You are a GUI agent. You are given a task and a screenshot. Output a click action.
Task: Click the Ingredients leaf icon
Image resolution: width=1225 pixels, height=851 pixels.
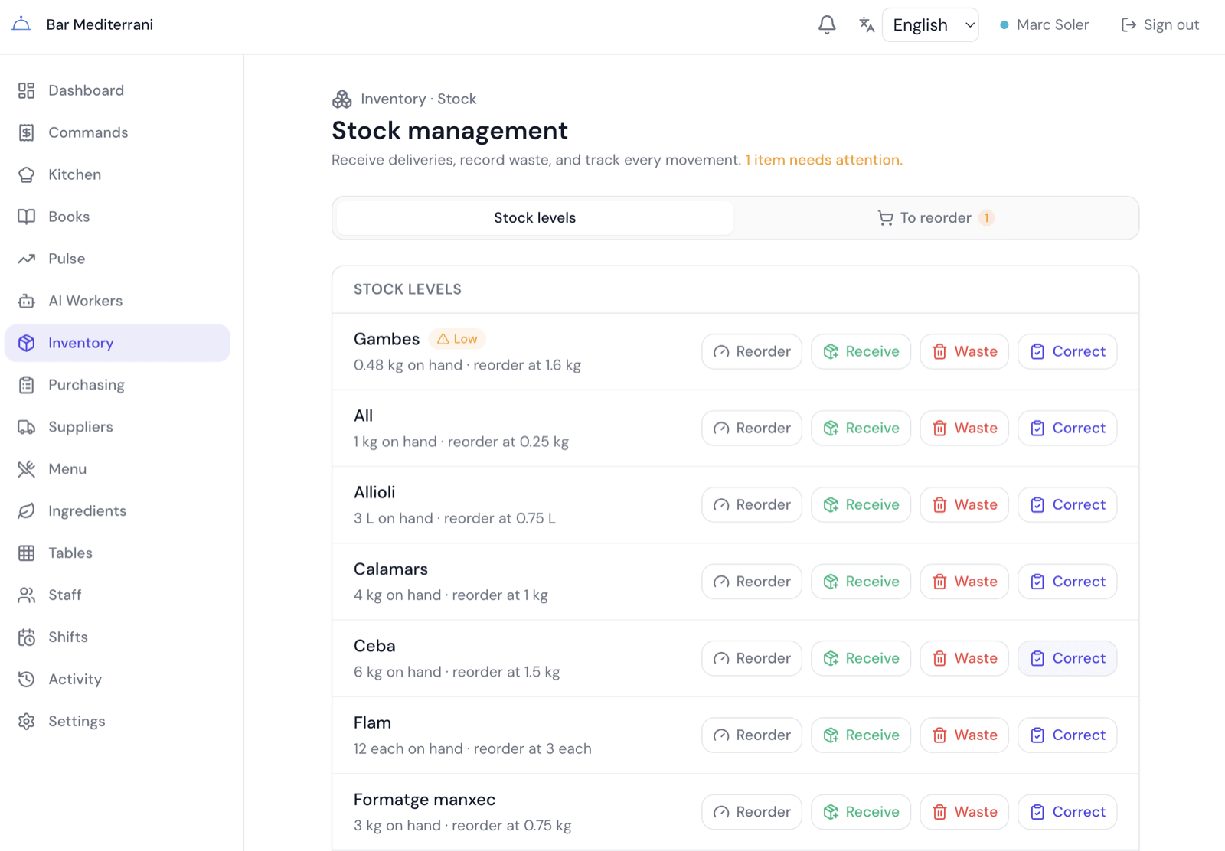click(x=27, y=511)
